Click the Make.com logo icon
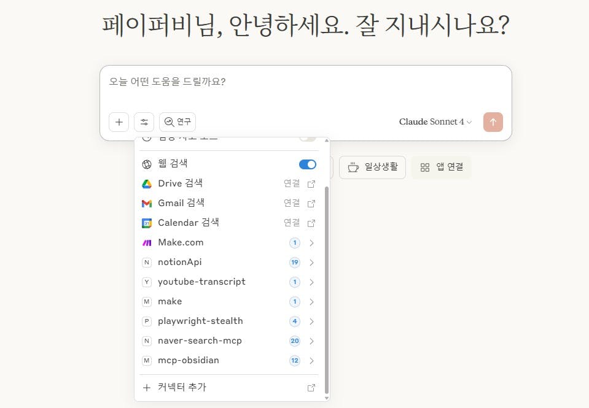Viewport: 589px width, 408px height. pyautogui.click(x=147, y=243)
